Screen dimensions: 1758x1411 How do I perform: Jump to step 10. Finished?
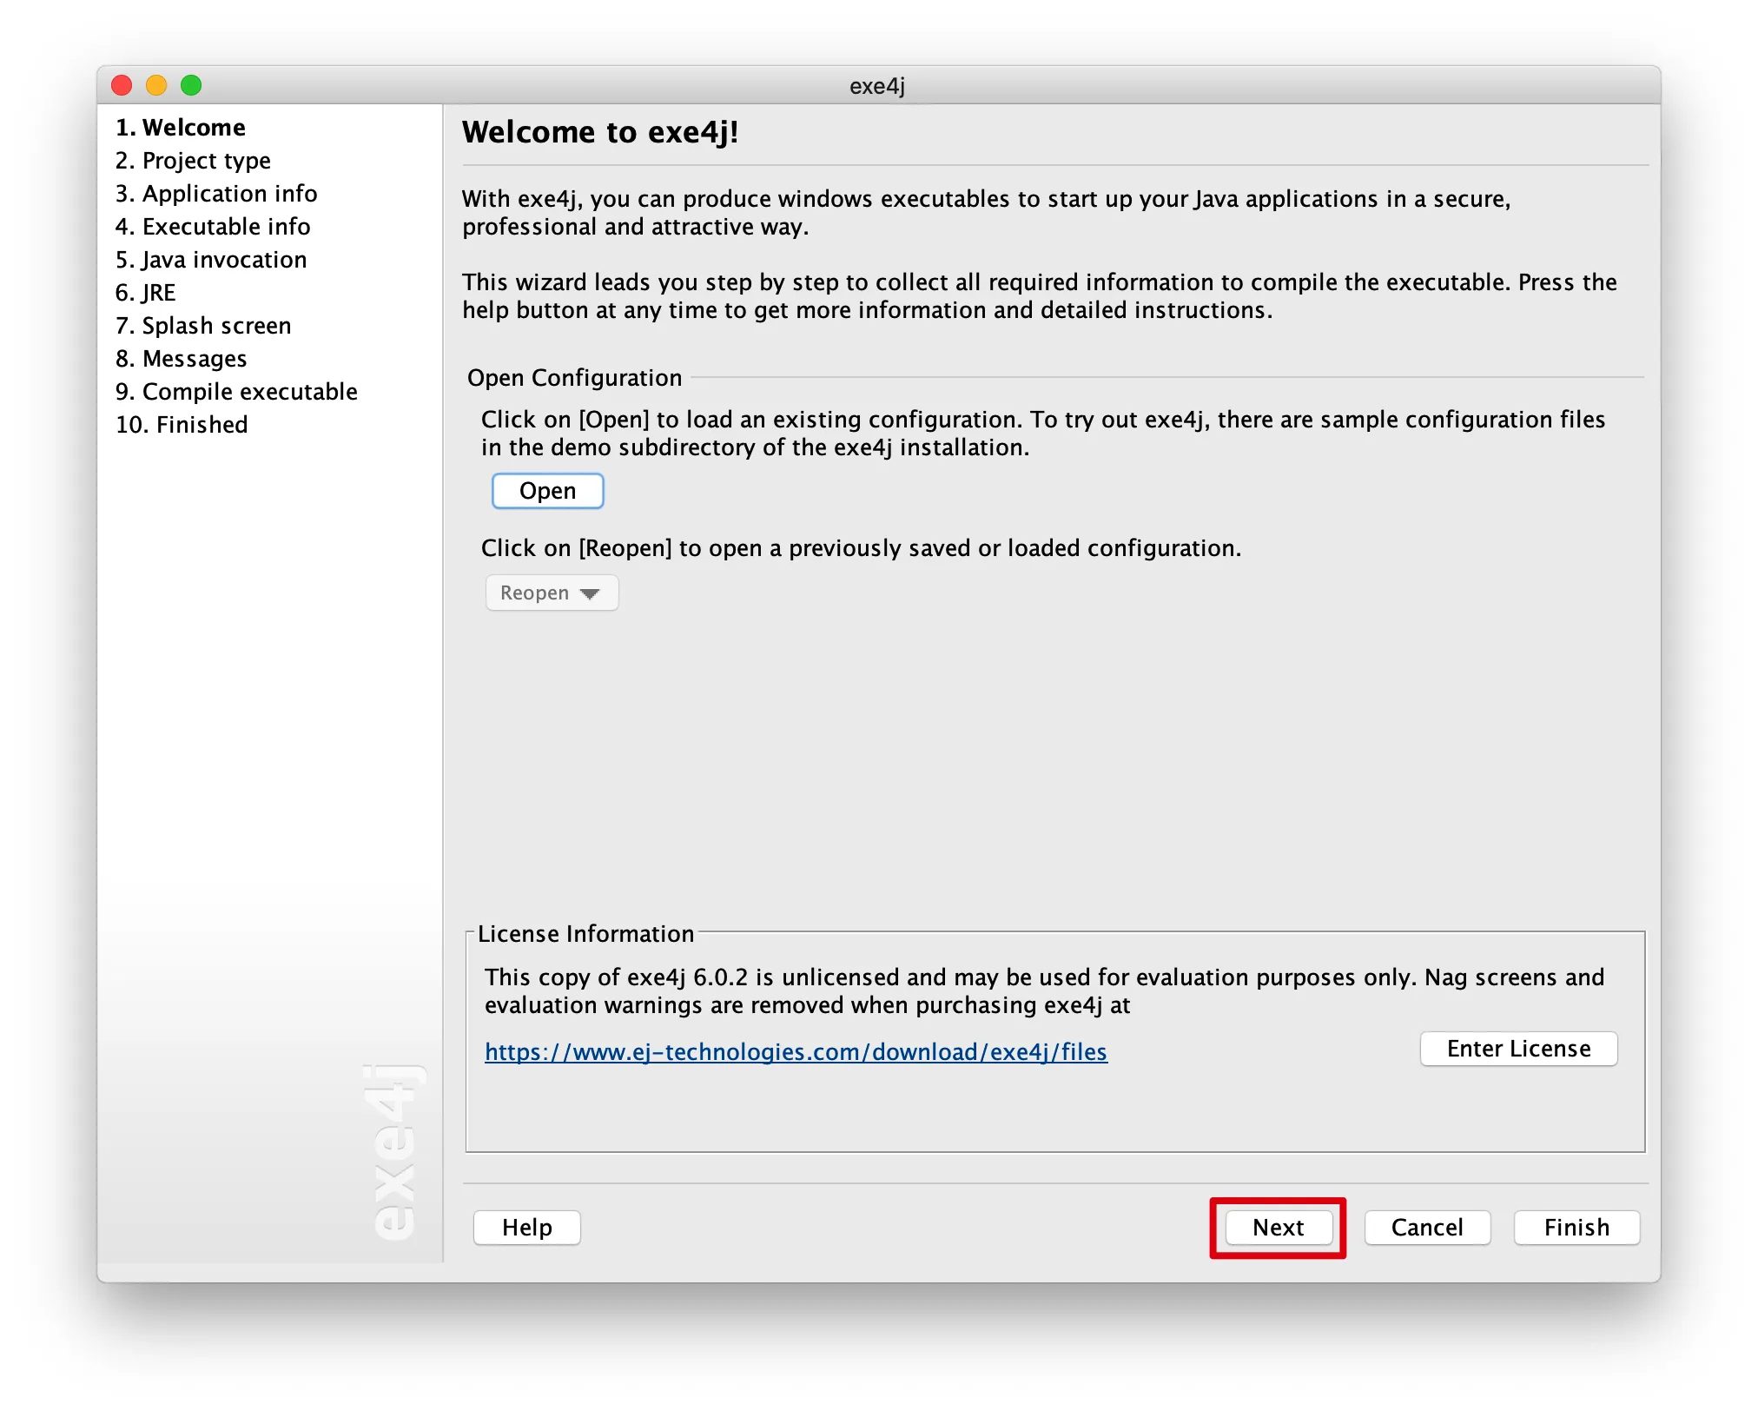(x=182, y=424)
